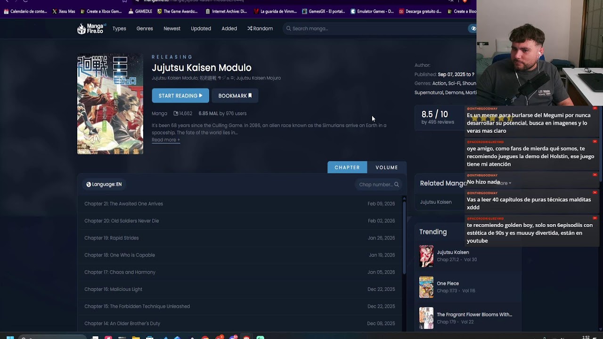Screen dimensions: 603x339
Task: Focus the Chap number search field
Action: [378, 185]
